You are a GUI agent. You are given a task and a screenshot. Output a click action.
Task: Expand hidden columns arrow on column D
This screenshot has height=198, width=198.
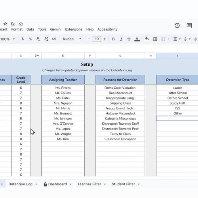(x=38, y=56)
